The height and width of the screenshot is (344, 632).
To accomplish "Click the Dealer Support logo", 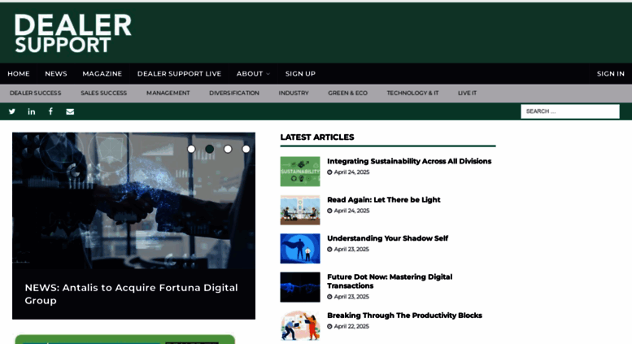I will [73, 33].
